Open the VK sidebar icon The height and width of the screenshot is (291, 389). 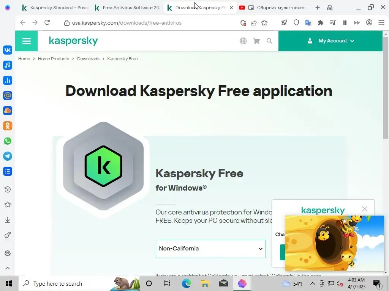click(8, 50)
